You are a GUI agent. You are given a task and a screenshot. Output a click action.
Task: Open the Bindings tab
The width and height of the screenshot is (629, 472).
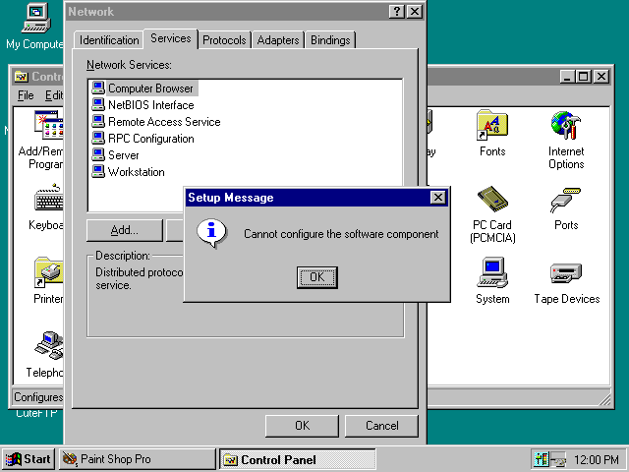330,40
